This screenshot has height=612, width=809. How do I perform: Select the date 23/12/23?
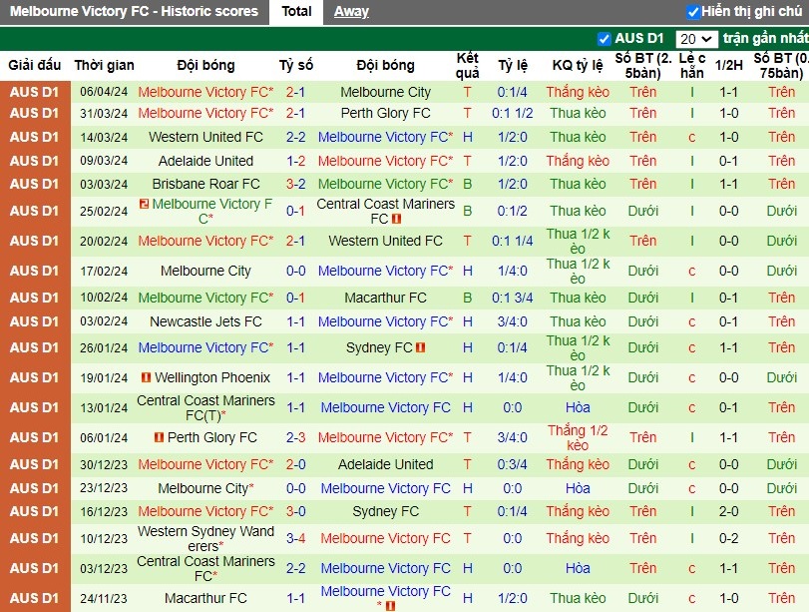click(104, 488)
